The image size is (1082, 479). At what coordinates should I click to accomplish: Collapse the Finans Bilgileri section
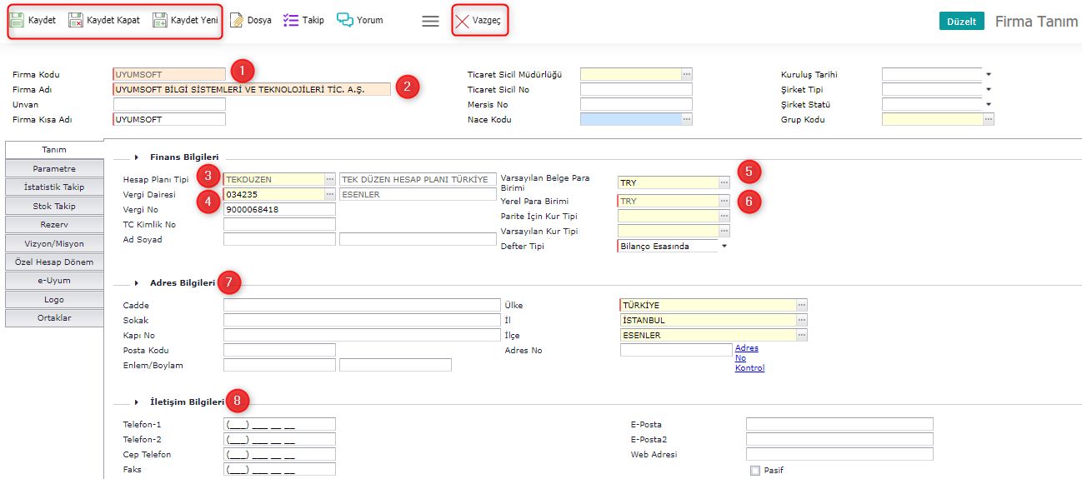click(137, 157)
